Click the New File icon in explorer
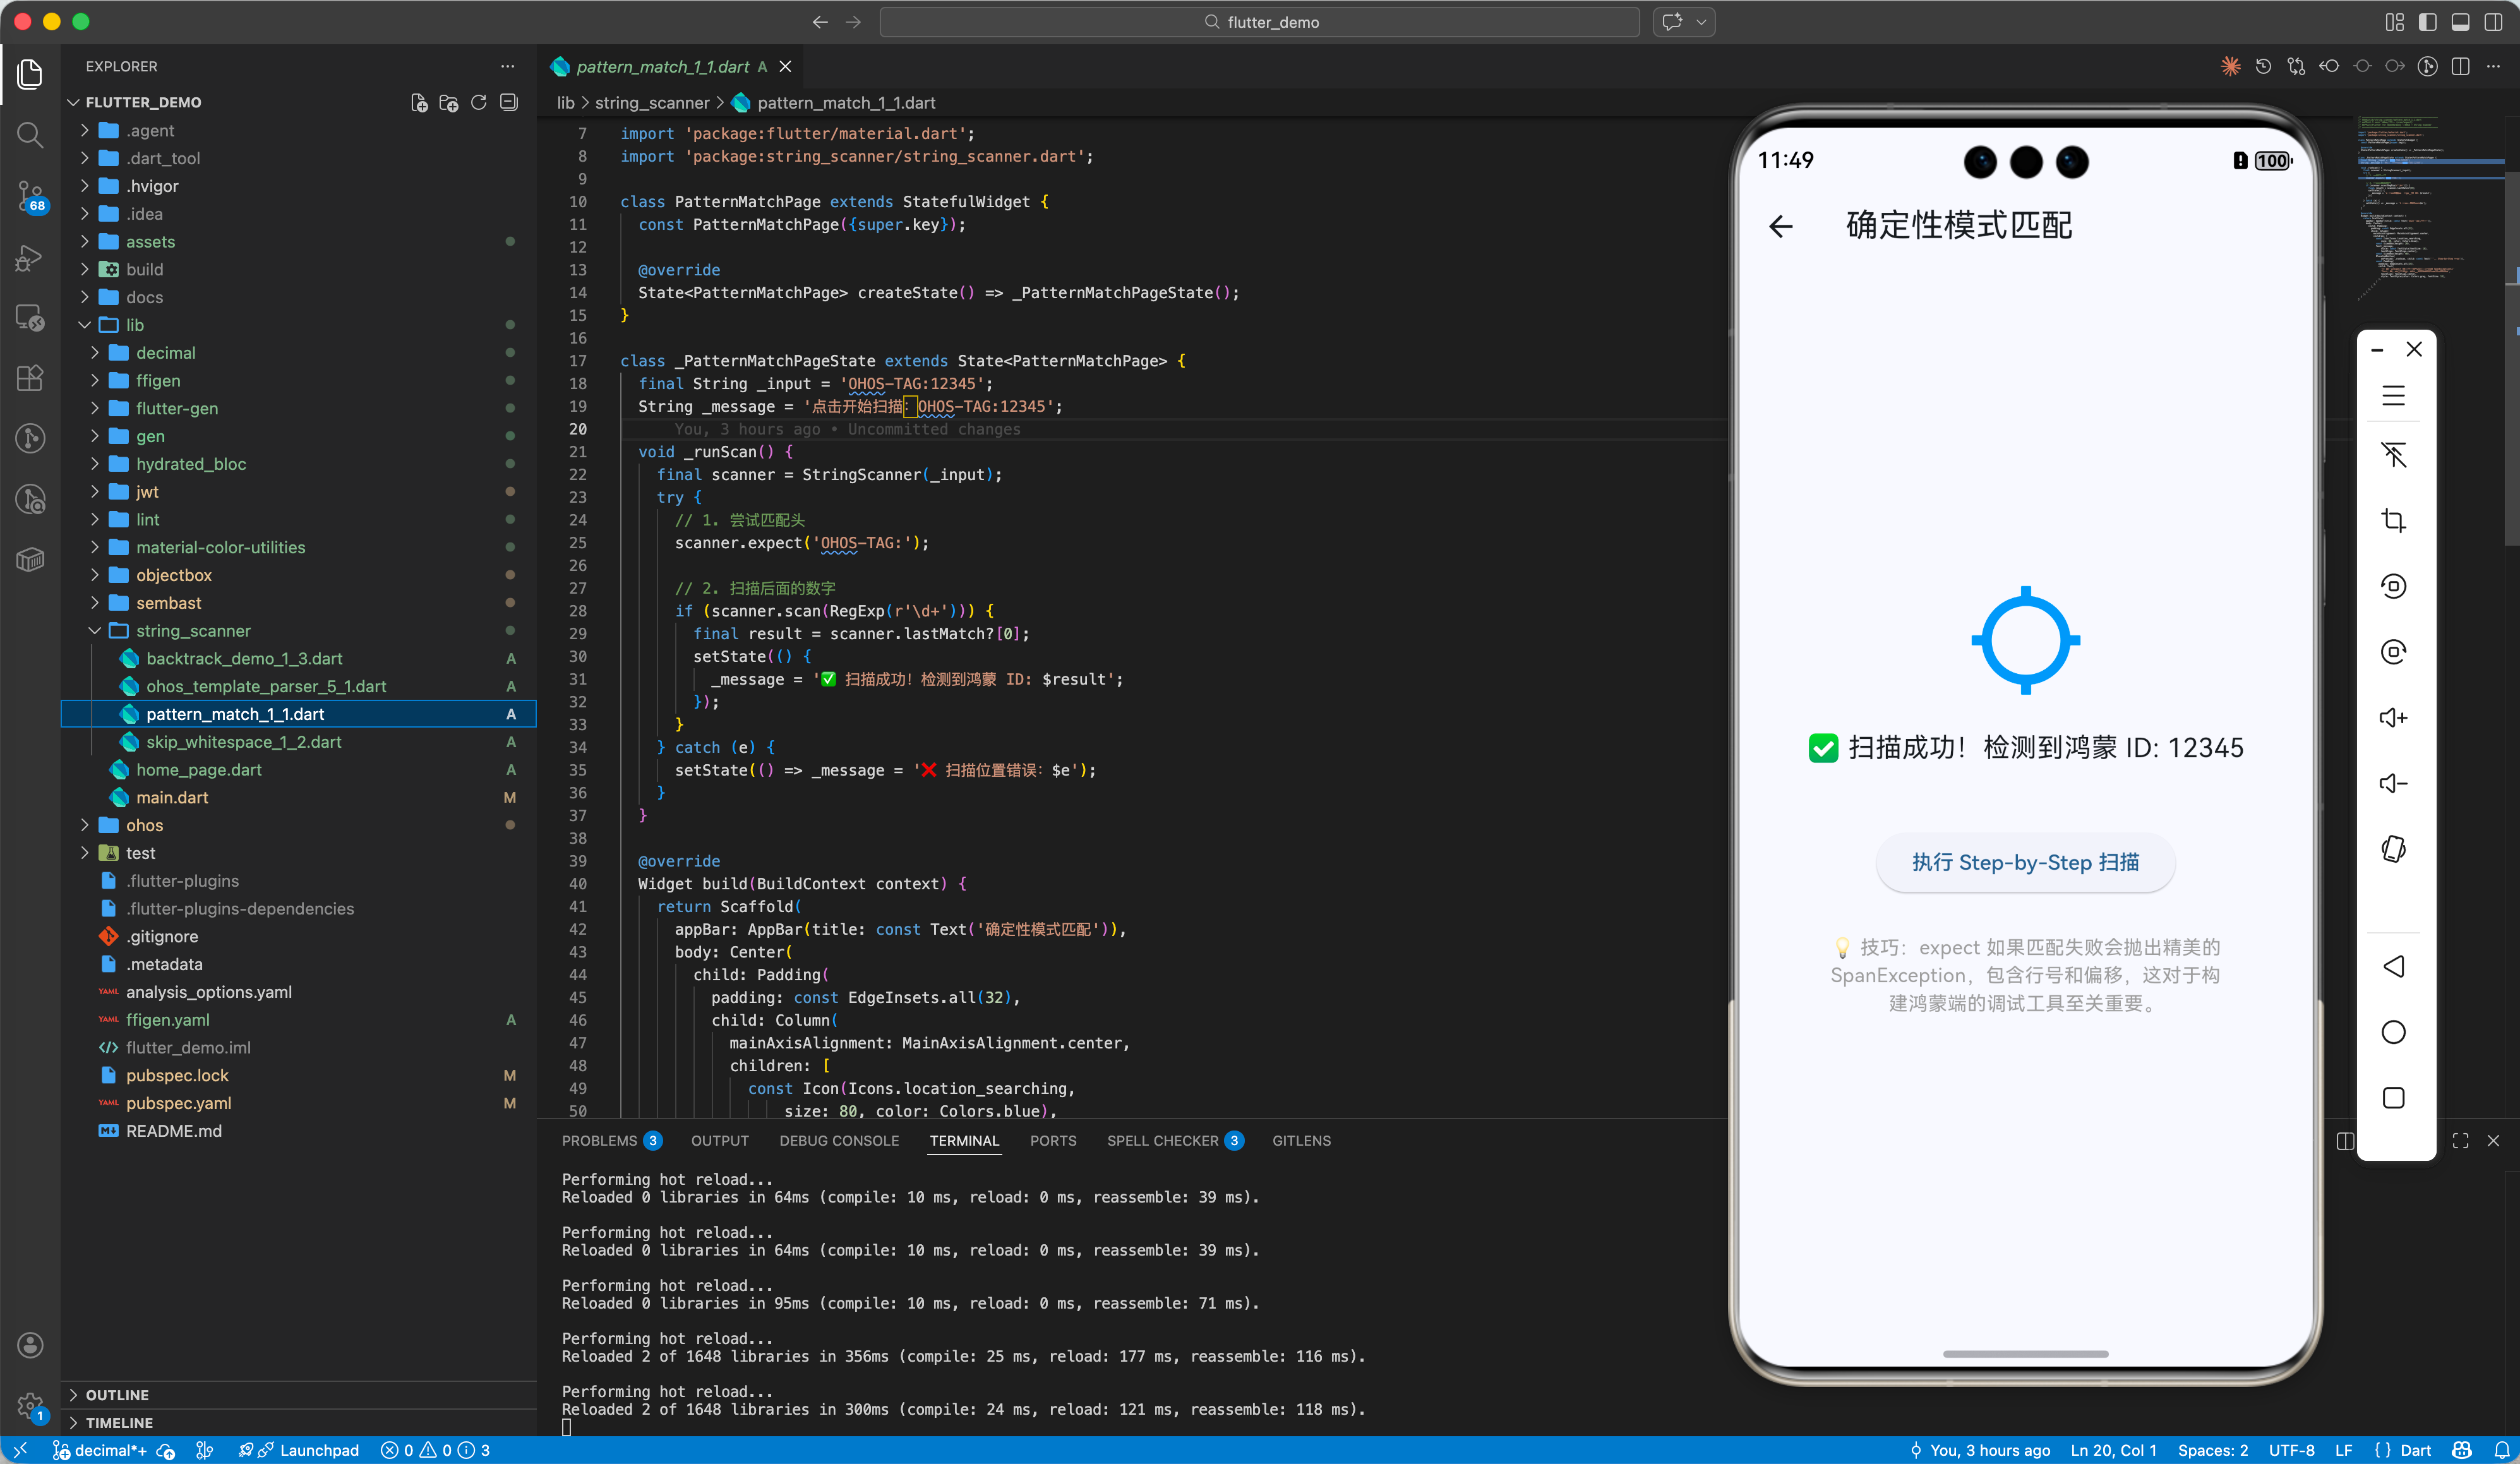 (419, 102)
